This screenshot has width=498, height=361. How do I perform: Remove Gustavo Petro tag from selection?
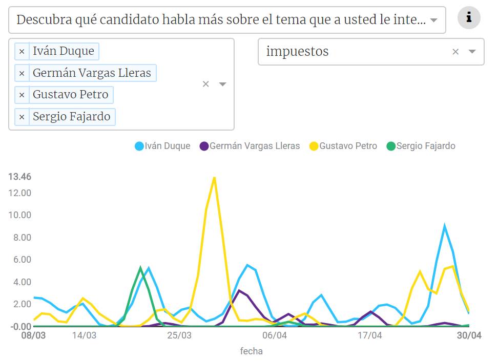[x=22, y=95]
